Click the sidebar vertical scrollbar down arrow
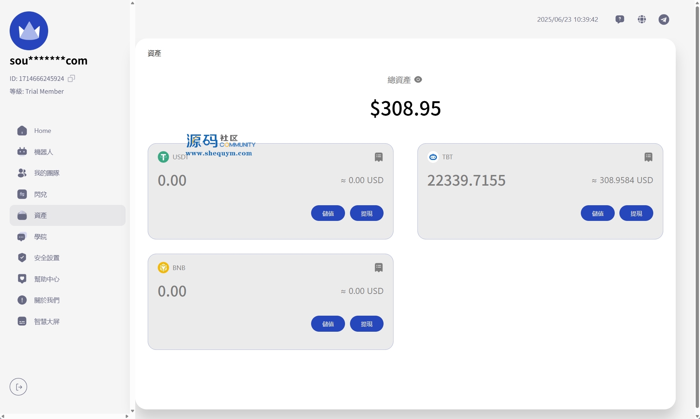Image resolution: width=700 pixels, height=419 pixels. 132,411
